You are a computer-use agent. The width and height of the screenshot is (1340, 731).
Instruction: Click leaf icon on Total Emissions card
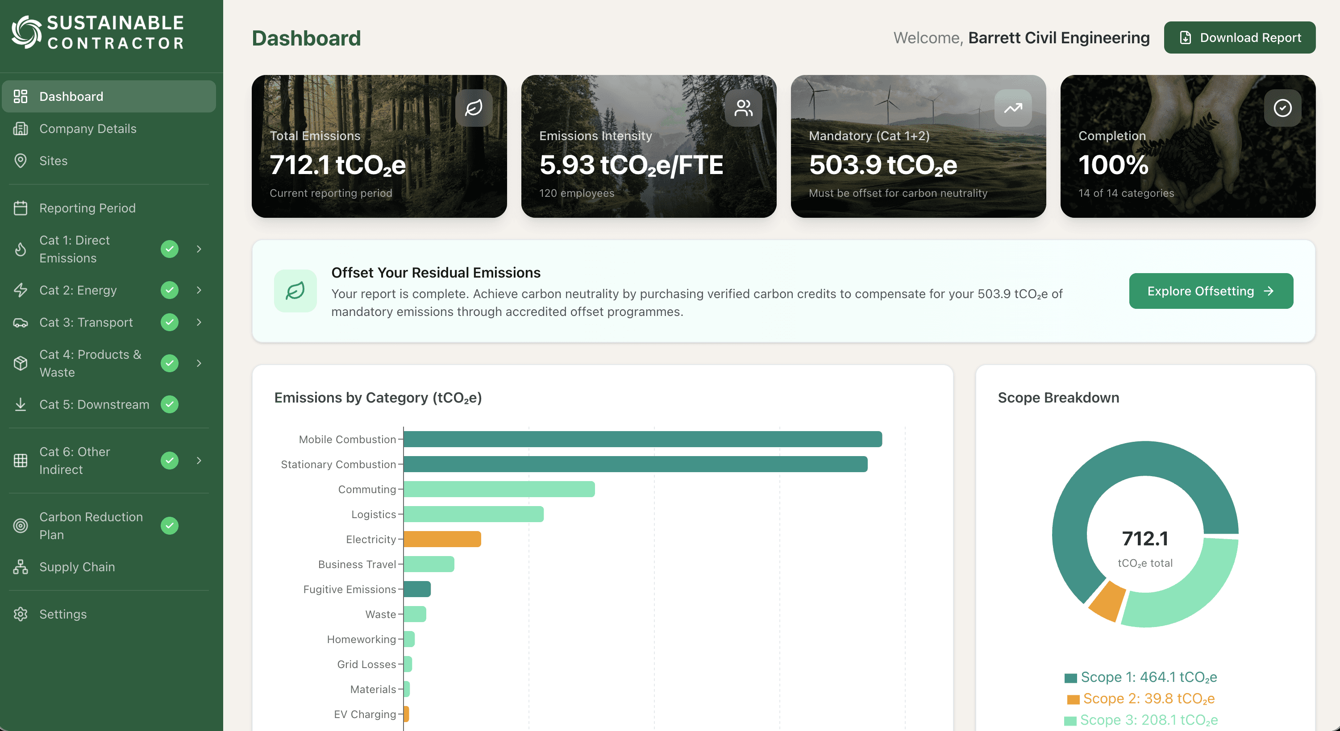[473, 108]
